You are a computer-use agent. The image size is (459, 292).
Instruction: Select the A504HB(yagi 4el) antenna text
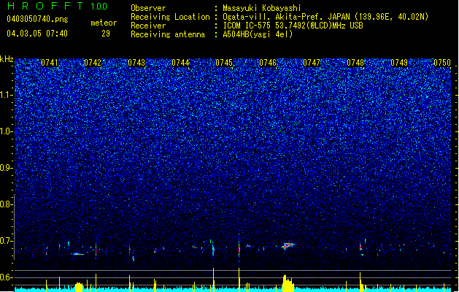coord(258,34)
